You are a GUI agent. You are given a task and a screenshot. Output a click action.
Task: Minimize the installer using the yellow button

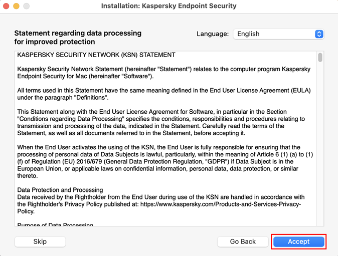[x=17, y=6]
